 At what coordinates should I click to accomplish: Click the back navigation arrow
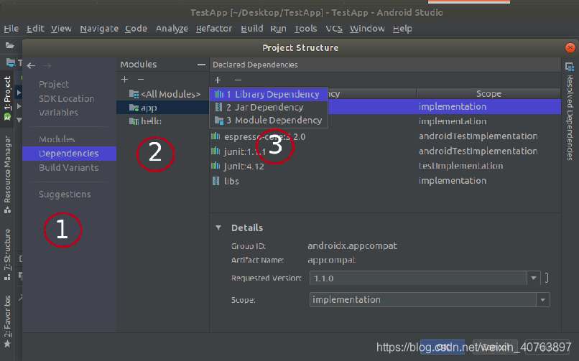tap(31, 65)
